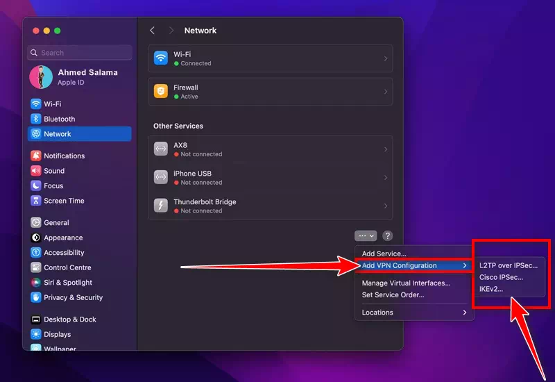Select Add VPN Configuration menu item

tap(414, 265)
